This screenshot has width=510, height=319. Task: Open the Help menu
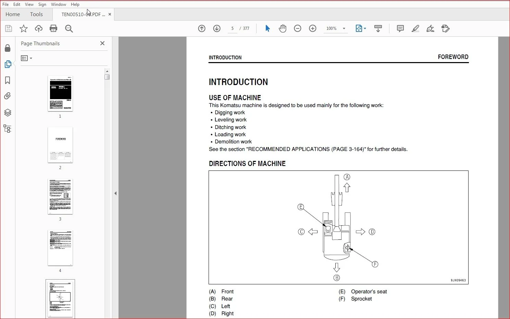tap(75, 4)
